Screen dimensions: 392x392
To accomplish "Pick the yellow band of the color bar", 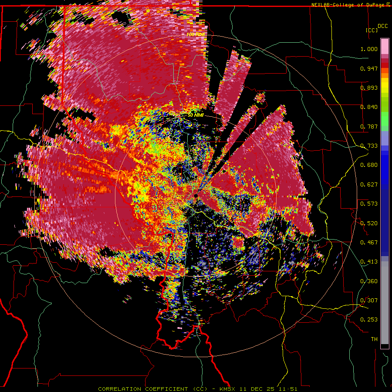I will (385, 86).
